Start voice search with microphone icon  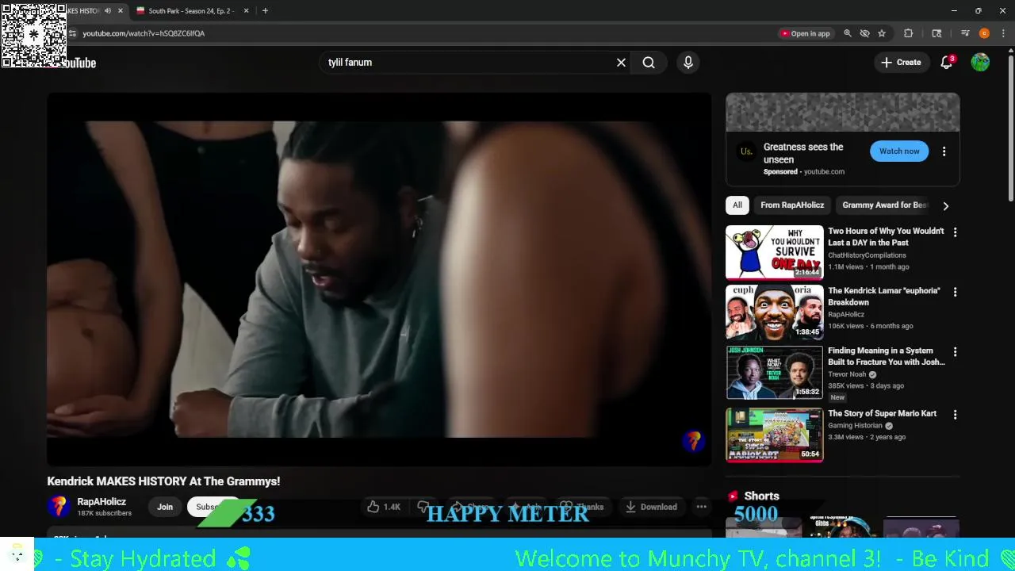[688, 63]
